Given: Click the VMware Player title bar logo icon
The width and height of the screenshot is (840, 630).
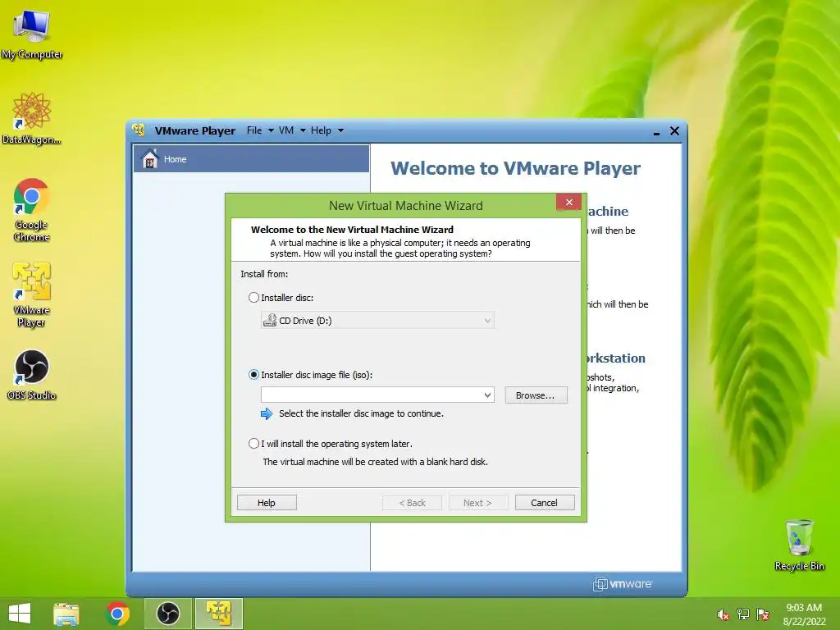Looking at the screenshot, I should click(x=139, y=130).
